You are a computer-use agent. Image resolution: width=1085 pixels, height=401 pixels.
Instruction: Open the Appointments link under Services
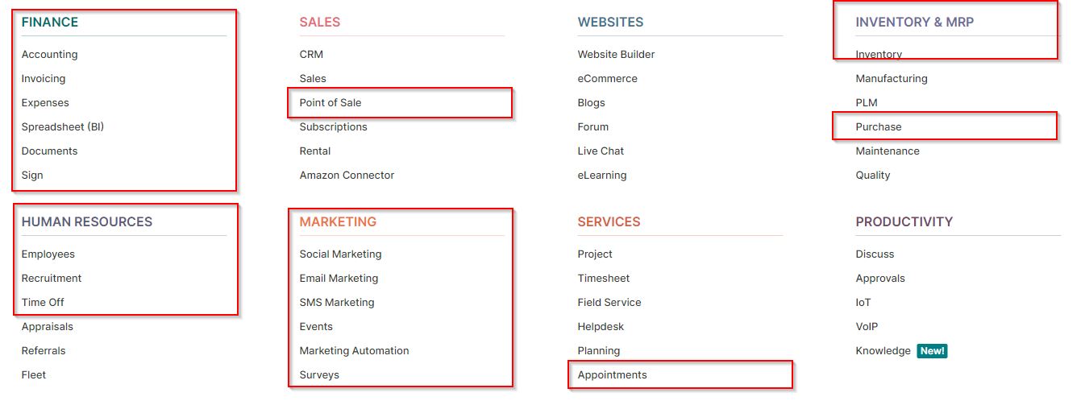(x=612, y=375)
